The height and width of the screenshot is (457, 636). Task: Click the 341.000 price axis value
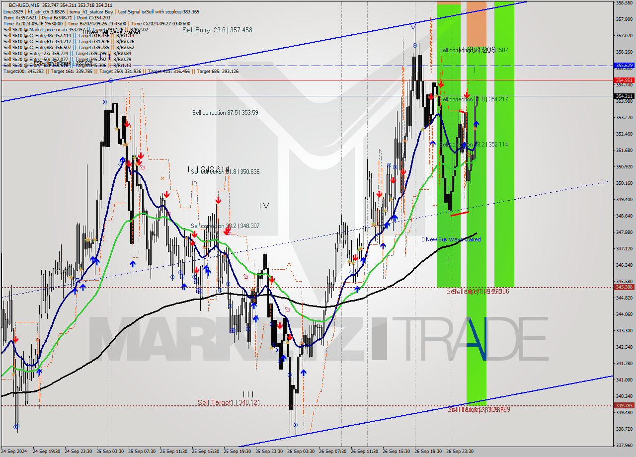point(624,380)
